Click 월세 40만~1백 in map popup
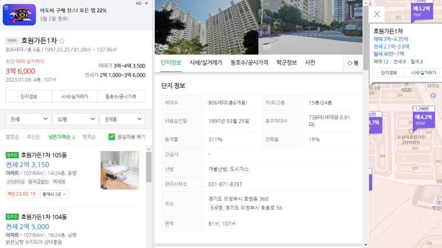Image resolution: width=442 pixels, height=248 pixels. coord(389,54)
